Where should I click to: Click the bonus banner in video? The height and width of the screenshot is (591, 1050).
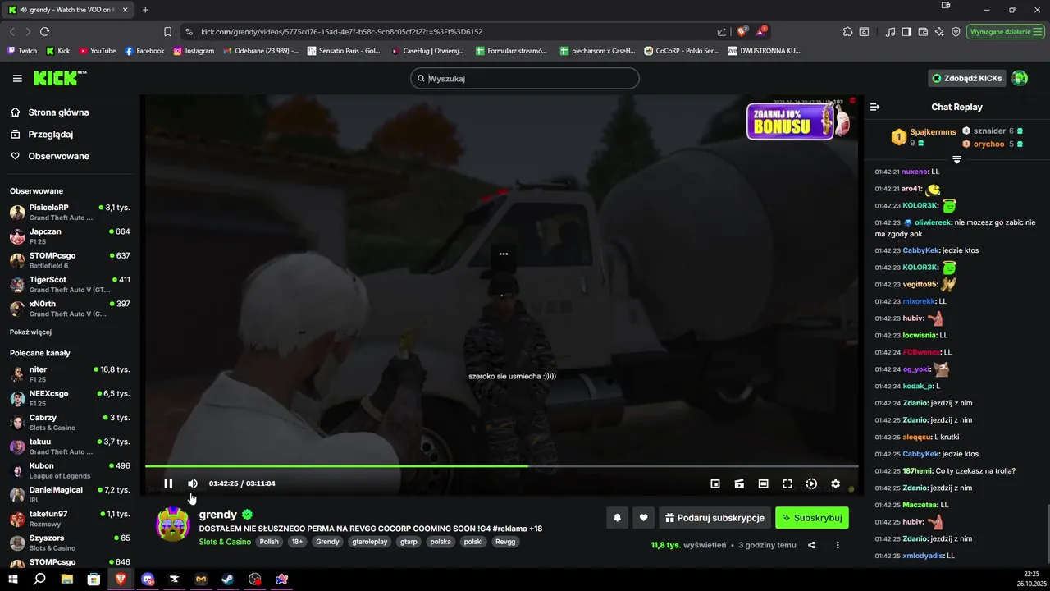800,120
